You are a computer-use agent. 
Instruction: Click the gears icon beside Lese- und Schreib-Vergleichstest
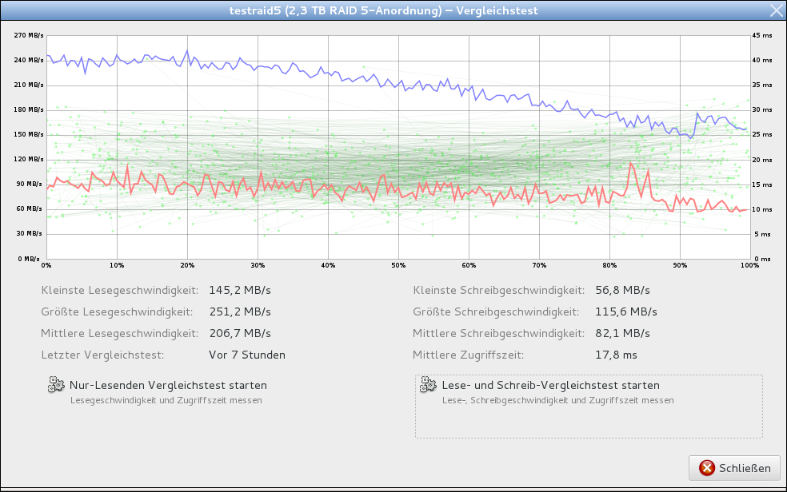[x=428, y=385]
